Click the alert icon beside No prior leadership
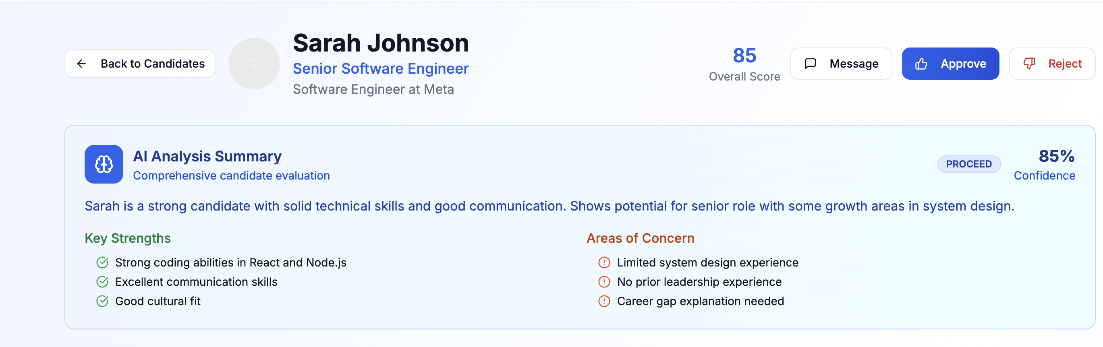 pos(604,281)
